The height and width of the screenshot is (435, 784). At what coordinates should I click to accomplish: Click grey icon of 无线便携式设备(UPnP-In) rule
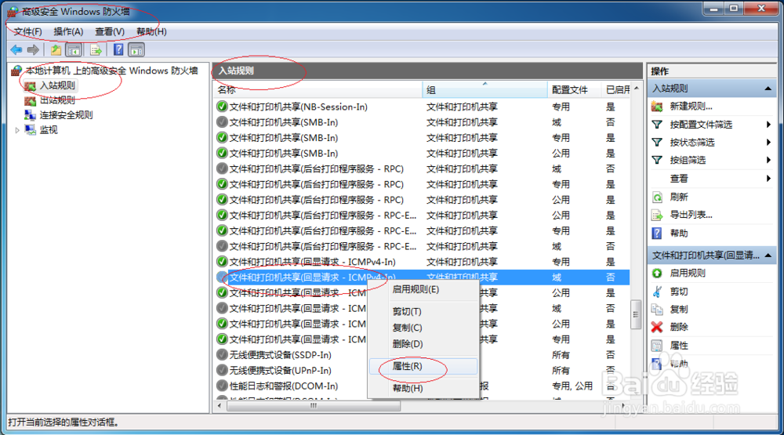pyautogui.click(x=222, y=370)
